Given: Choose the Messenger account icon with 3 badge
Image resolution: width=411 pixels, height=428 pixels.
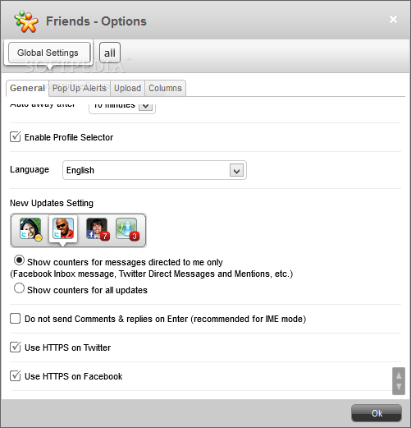Looking at the screenshot, I should pos(127,229).
